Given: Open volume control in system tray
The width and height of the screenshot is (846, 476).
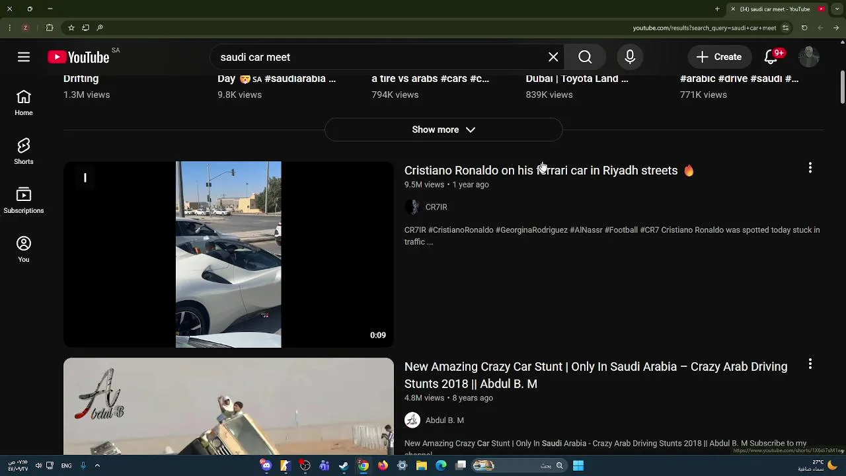Looking at the screenshot, I should point(38,465).
